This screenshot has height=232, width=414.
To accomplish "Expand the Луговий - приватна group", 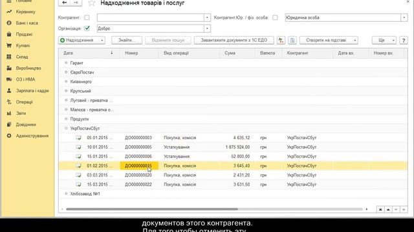I will point(66,101).
